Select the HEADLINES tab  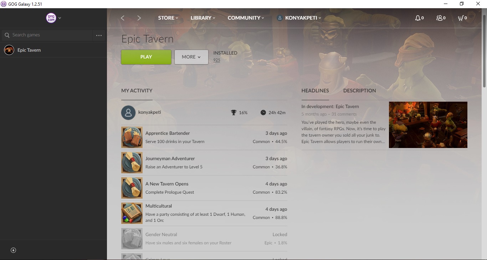(x=315, y=91)
